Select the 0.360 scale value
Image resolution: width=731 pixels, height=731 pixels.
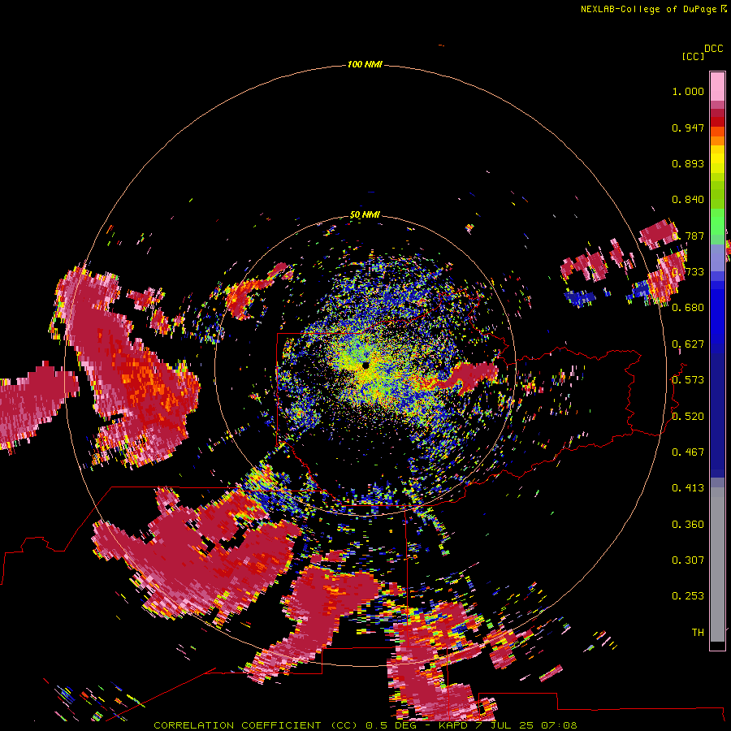coord(688,525)
